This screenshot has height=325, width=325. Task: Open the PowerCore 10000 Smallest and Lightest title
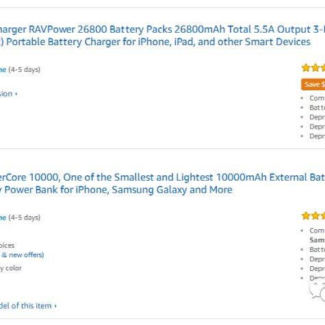pyautogui.click(x=162, y=177)
